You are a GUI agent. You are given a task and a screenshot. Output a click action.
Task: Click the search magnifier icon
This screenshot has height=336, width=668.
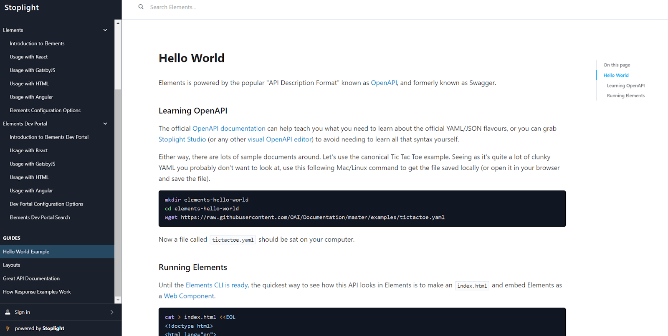(141, 7)
